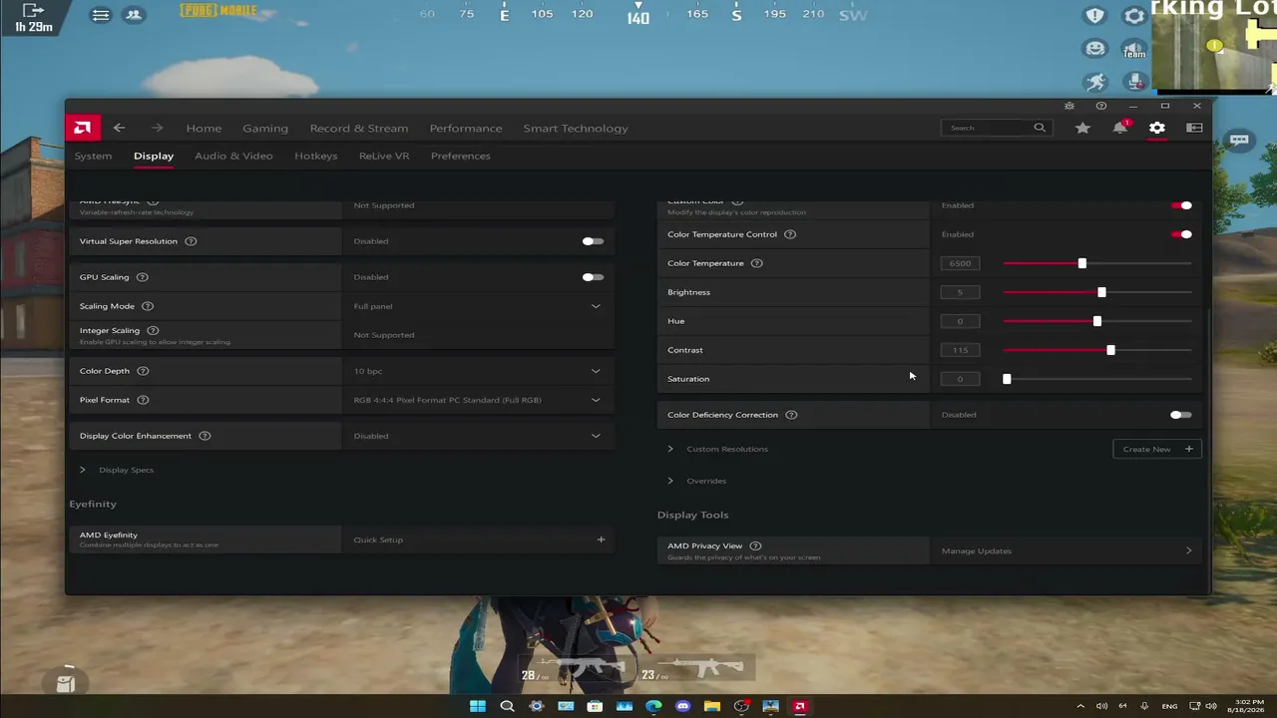
Task: Switch to the Hotkeys sub-tab
Action: [x=316, y=156]
